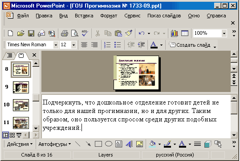Run the spelling check icon

point(85,33)
